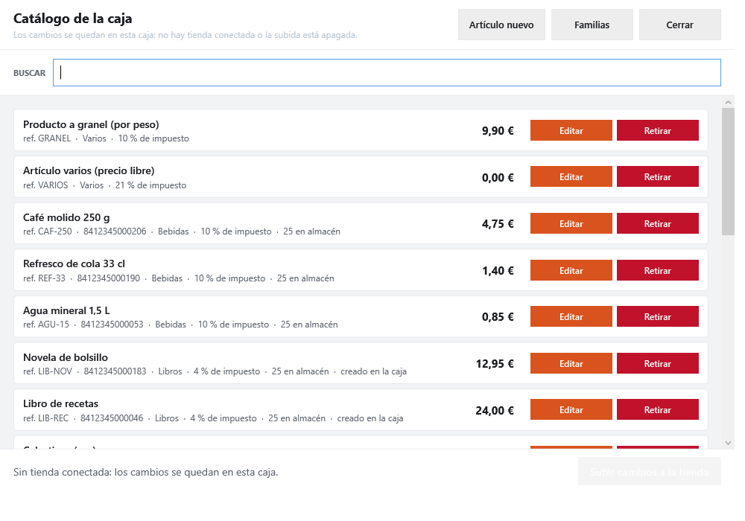The image size is (745, 521).
Task: Retire Refresco de cola 33 cl
Action: point(658,270)
